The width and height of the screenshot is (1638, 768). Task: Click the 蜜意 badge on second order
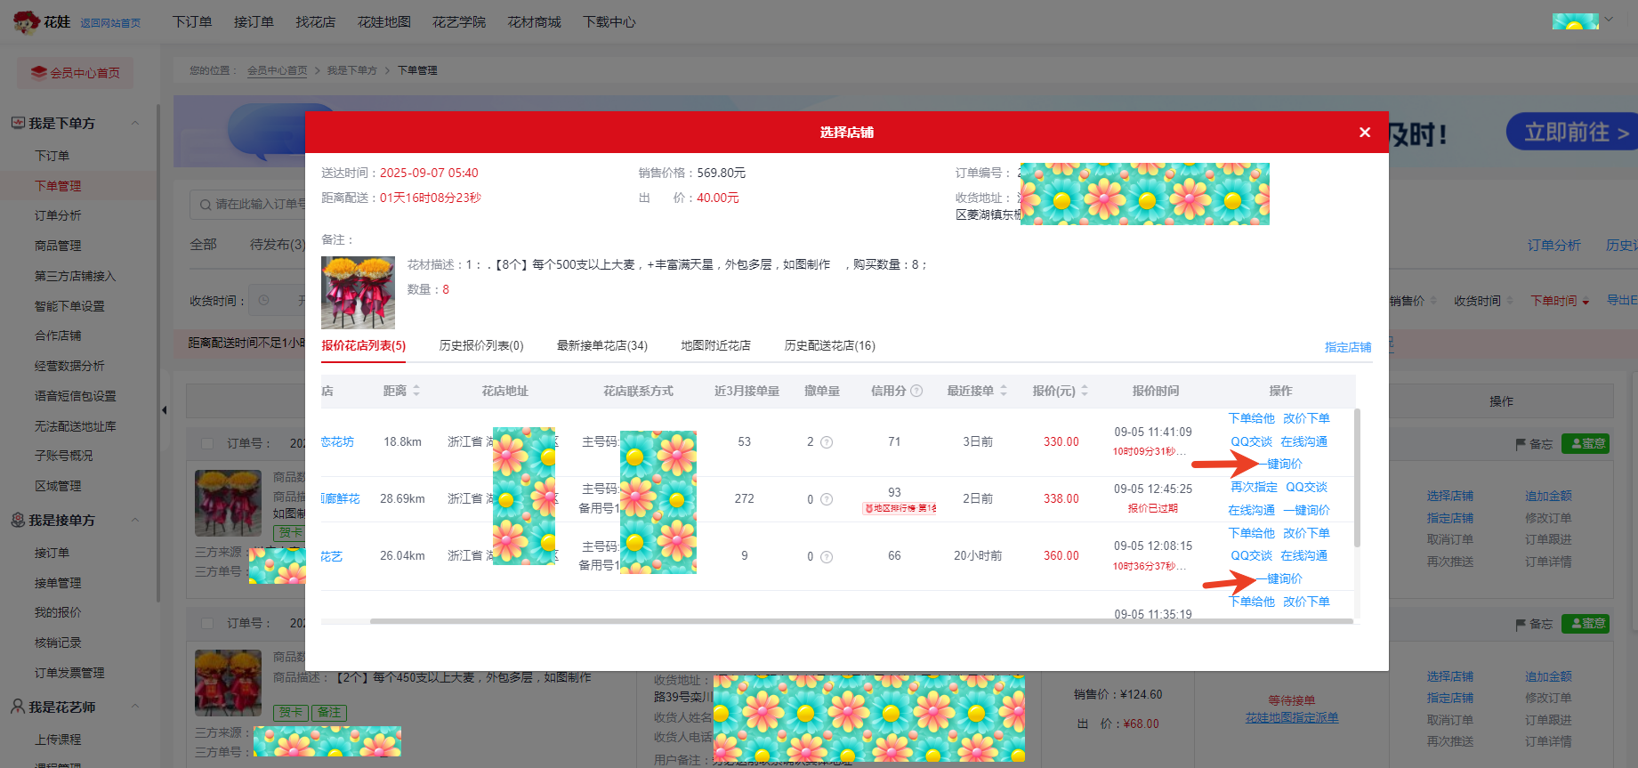(1586, 624)
